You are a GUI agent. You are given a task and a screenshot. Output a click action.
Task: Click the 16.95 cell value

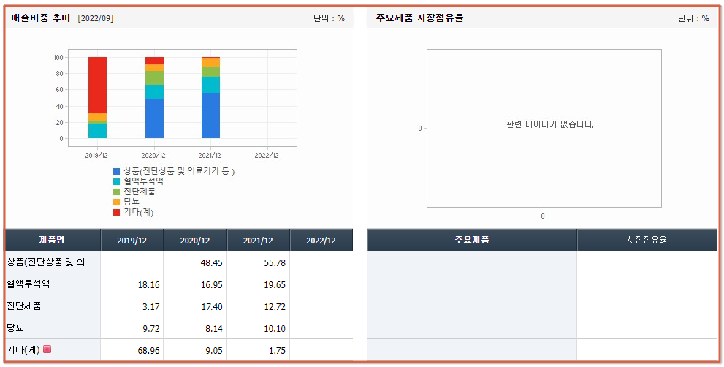(x=211, y=284)
